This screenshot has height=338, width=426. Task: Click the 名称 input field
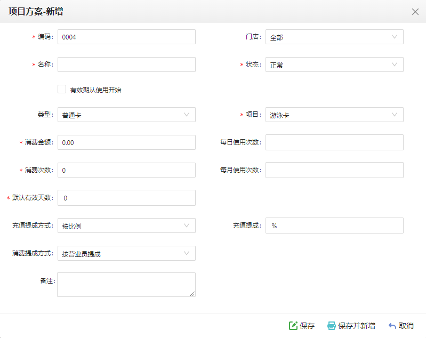(126, 65)
